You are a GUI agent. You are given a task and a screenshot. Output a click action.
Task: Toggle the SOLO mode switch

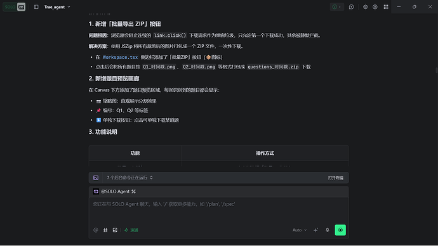click(14, 7)
